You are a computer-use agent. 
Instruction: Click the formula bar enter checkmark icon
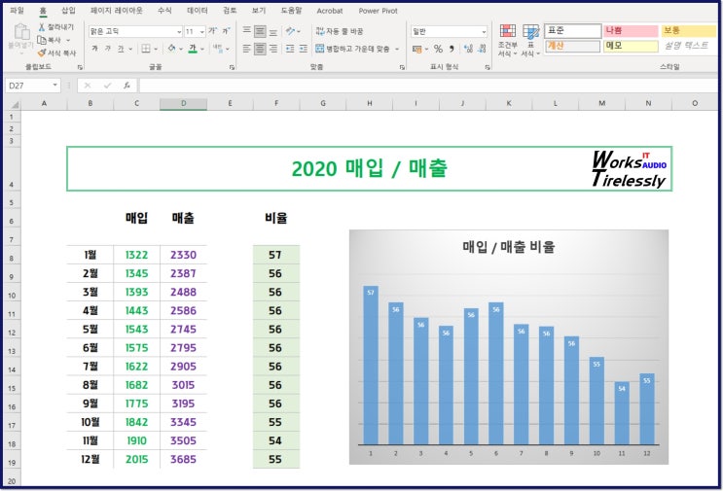[x=107, y=86]
